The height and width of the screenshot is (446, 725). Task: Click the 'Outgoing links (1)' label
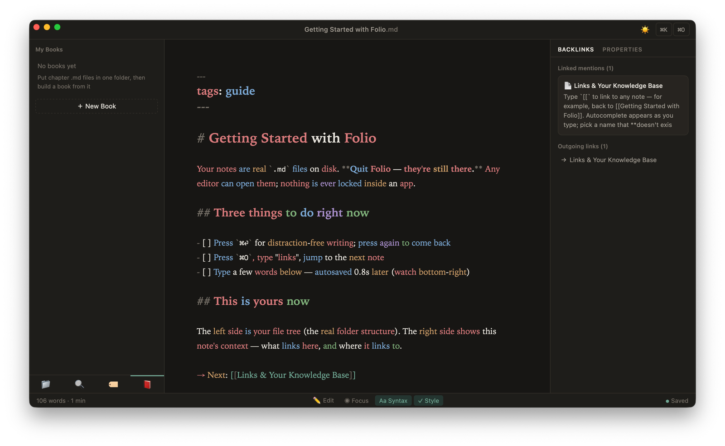583,146
